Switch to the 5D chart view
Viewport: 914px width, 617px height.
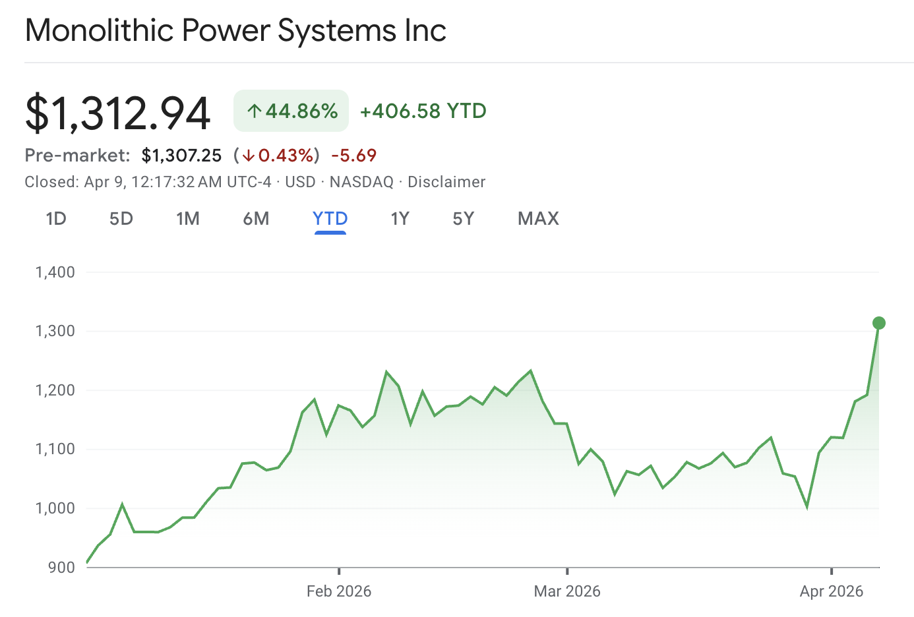[x=121, y=218]
